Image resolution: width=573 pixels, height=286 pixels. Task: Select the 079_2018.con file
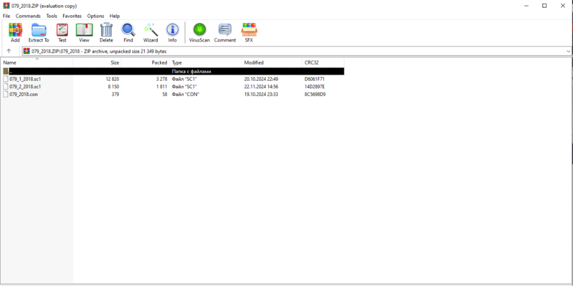coord(23,94)
